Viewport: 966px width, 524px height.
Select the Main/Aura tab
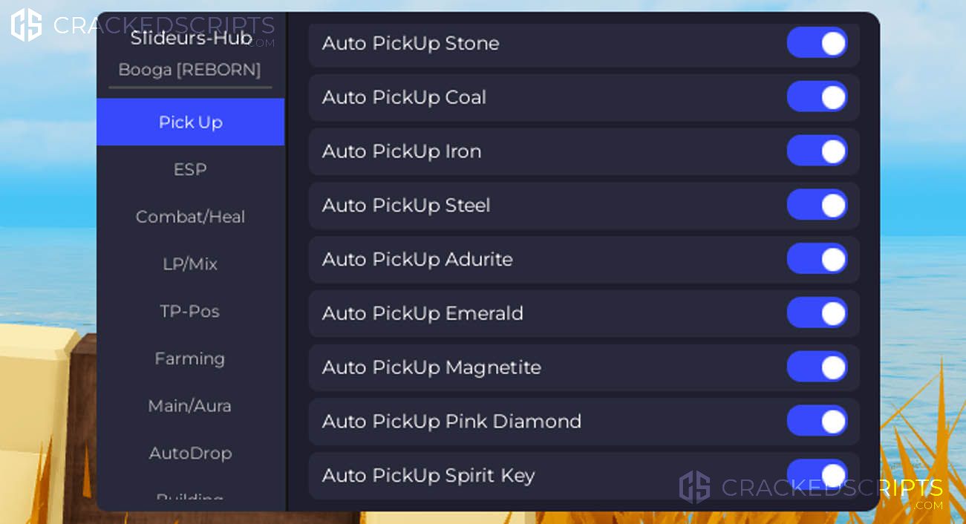click(x=191, y=406)
